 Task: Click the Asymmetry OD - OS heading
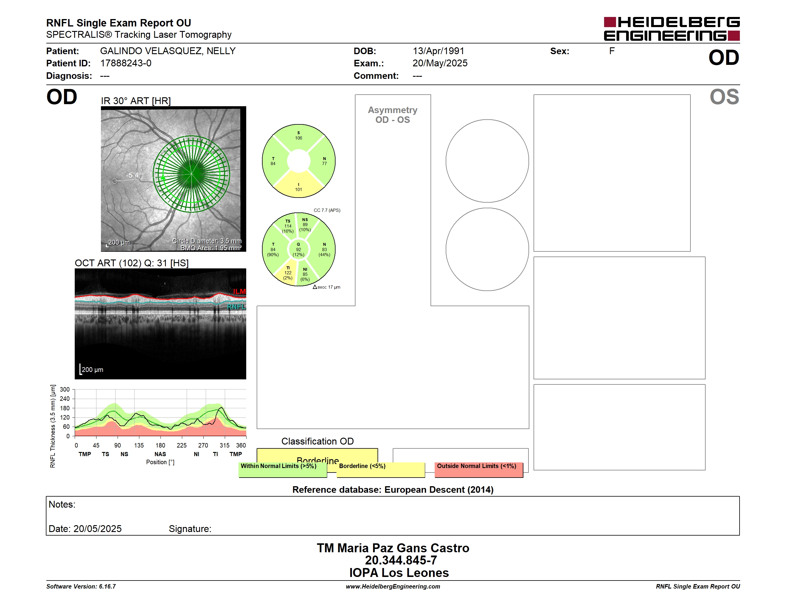tap(393, 115)
